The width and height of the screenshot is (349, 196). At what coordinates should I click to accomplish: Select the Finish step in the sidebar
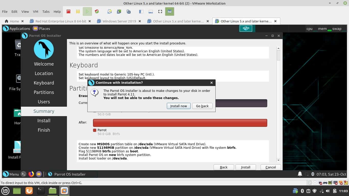[x=44, y=130]
